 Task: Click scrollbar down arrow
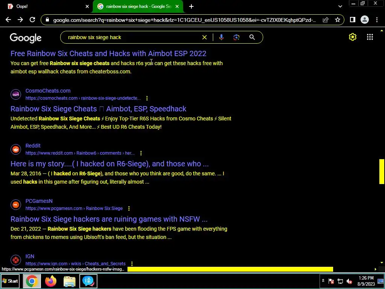[382, 263]
